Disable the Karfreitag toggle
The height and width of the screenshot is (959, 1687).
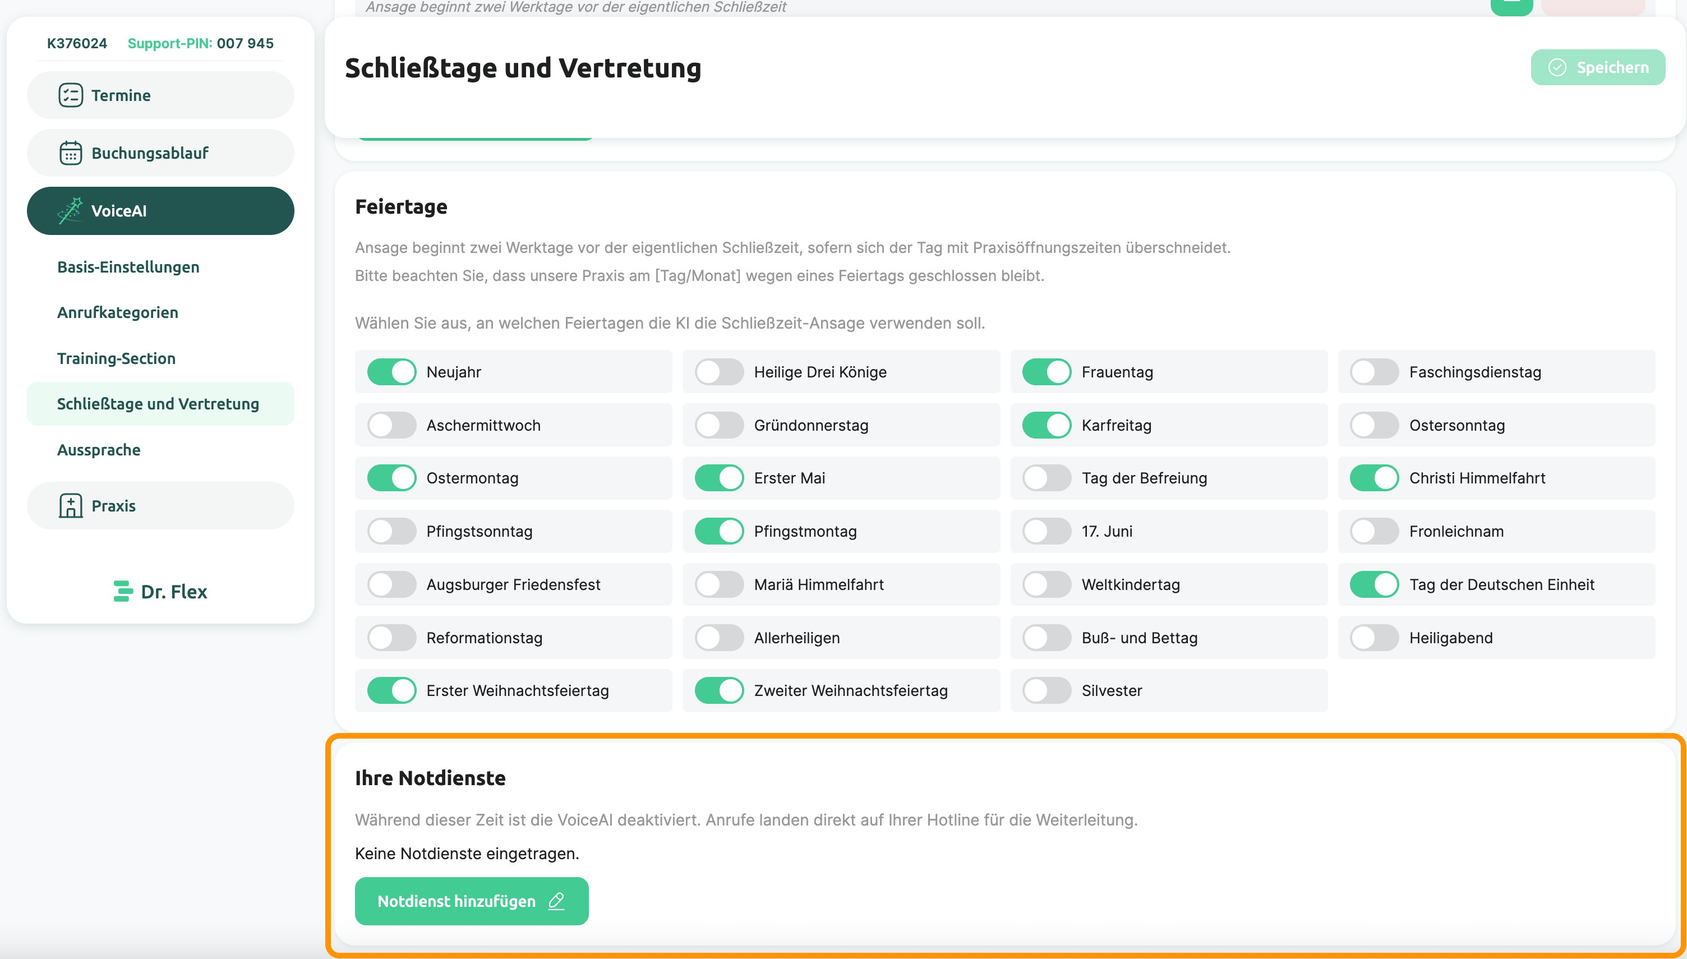[1047, 425]
